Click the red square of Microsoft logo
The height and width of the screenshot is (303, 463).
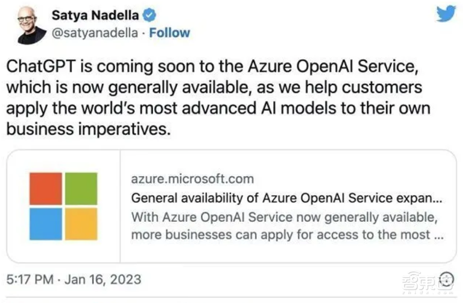(45, 189)
